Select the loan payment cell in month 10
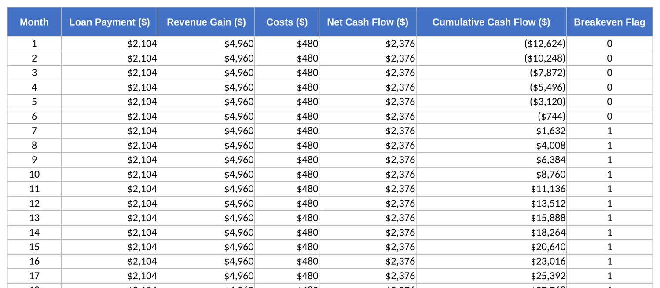Screen dimensions: 660x288 click(110, 174)
